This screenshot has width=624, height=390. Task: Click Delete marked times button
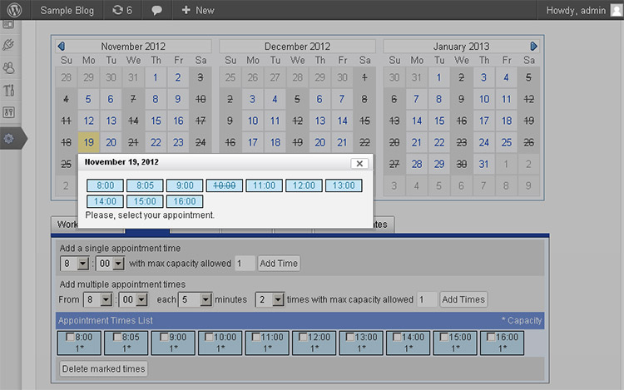tap(103, 368)
